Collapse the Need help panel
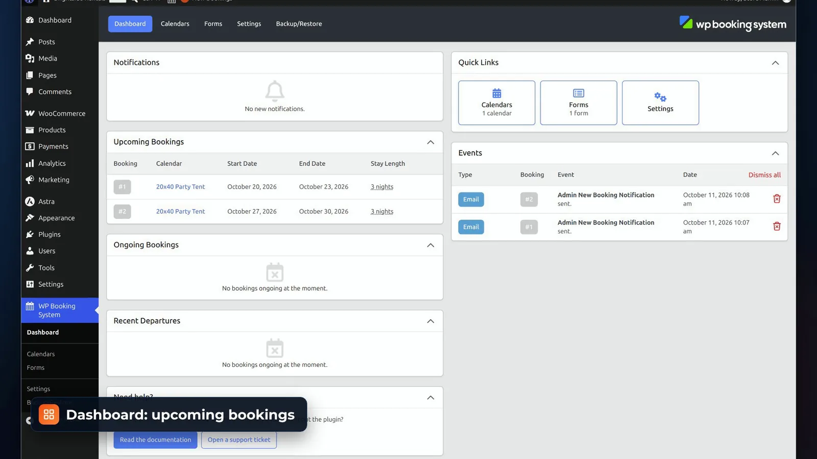This screenshot has height=459, width=817. [430, 398]
